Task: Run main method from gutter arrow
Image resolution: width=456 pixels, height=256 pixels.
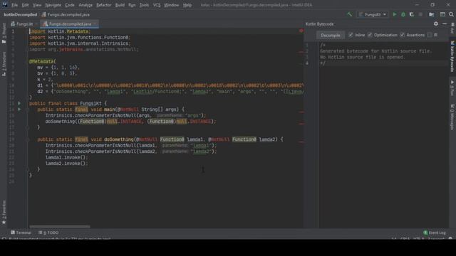Action: (x=19, y=110)
